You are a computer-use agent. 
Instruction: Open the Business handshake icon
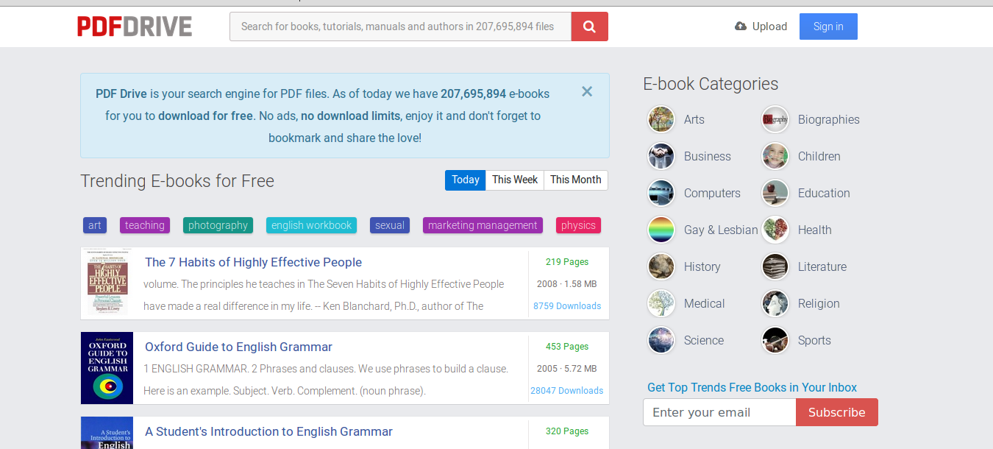(661, 156)
